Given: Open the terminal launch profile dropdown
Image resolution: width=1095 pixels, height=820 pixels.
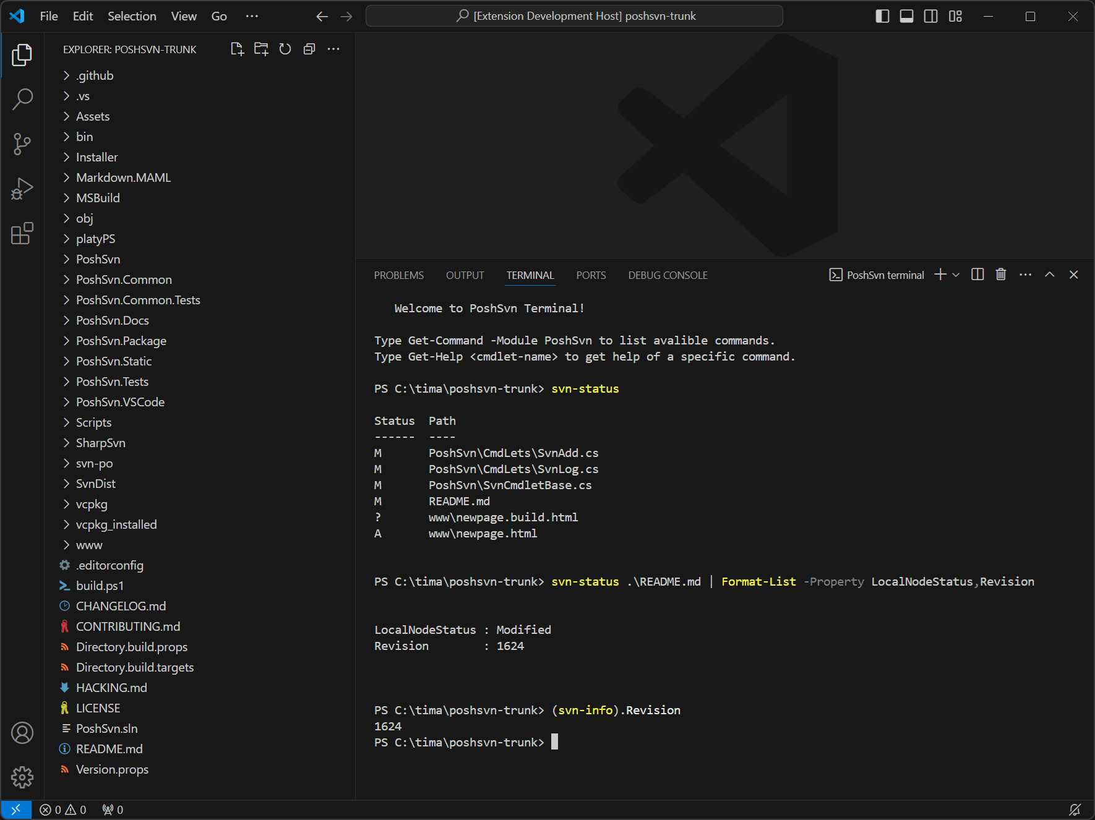Looking at the screenshot, I should click(x=956, y=275).
